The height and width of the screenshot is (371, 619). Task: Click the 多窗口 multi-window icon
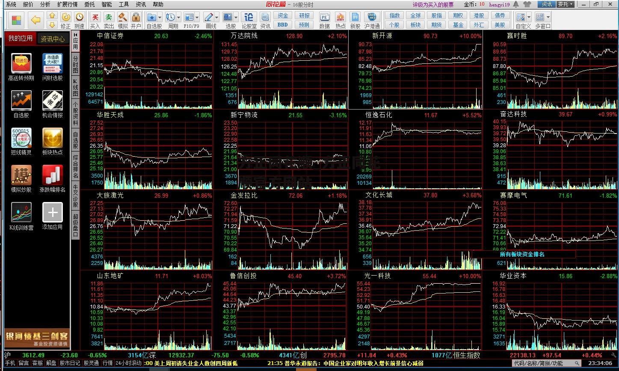[540, 17]
